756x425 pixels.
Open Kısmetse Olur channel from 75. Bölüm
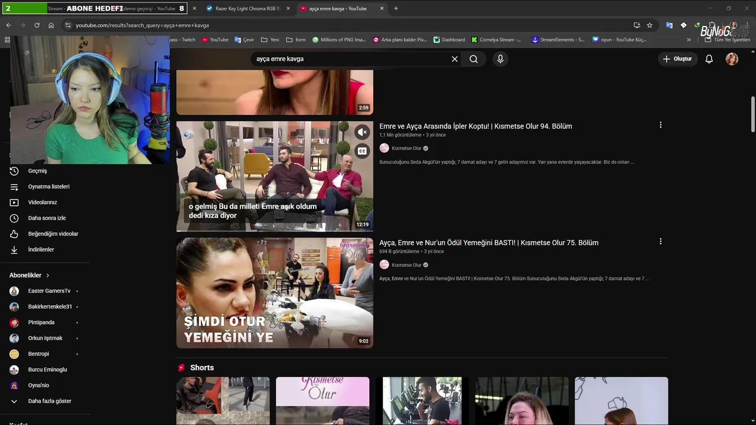tap(406, 265)
